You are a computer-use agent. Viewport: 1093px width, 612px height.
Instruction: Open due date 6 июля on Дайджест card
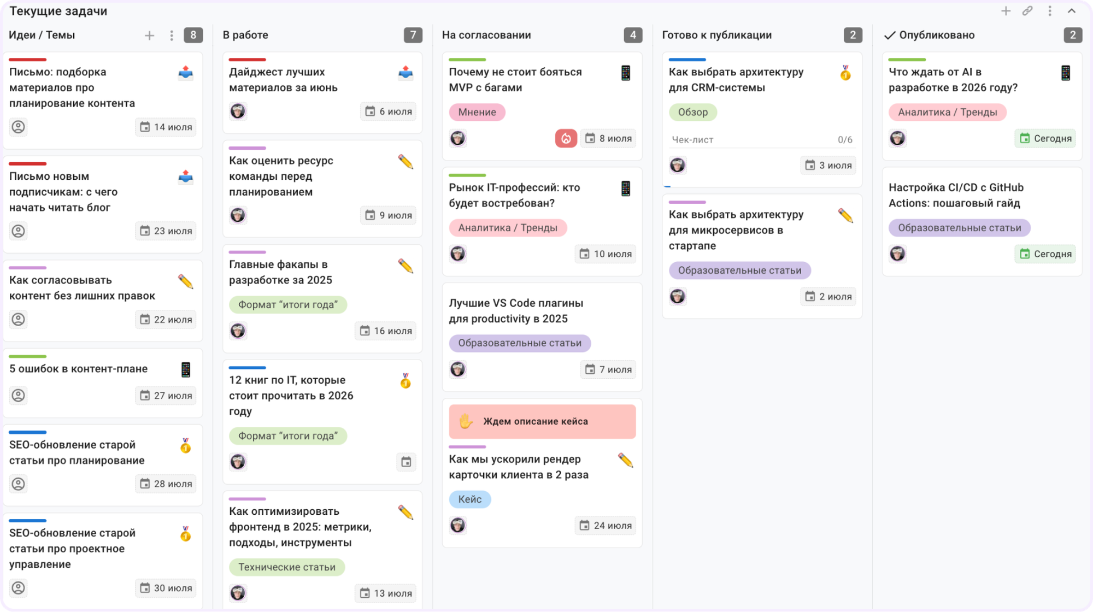point(389,111)
